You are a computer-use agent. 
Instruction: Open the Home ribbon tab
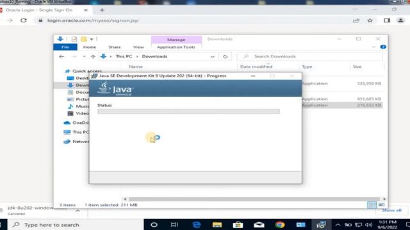click(x=90, y=47)
